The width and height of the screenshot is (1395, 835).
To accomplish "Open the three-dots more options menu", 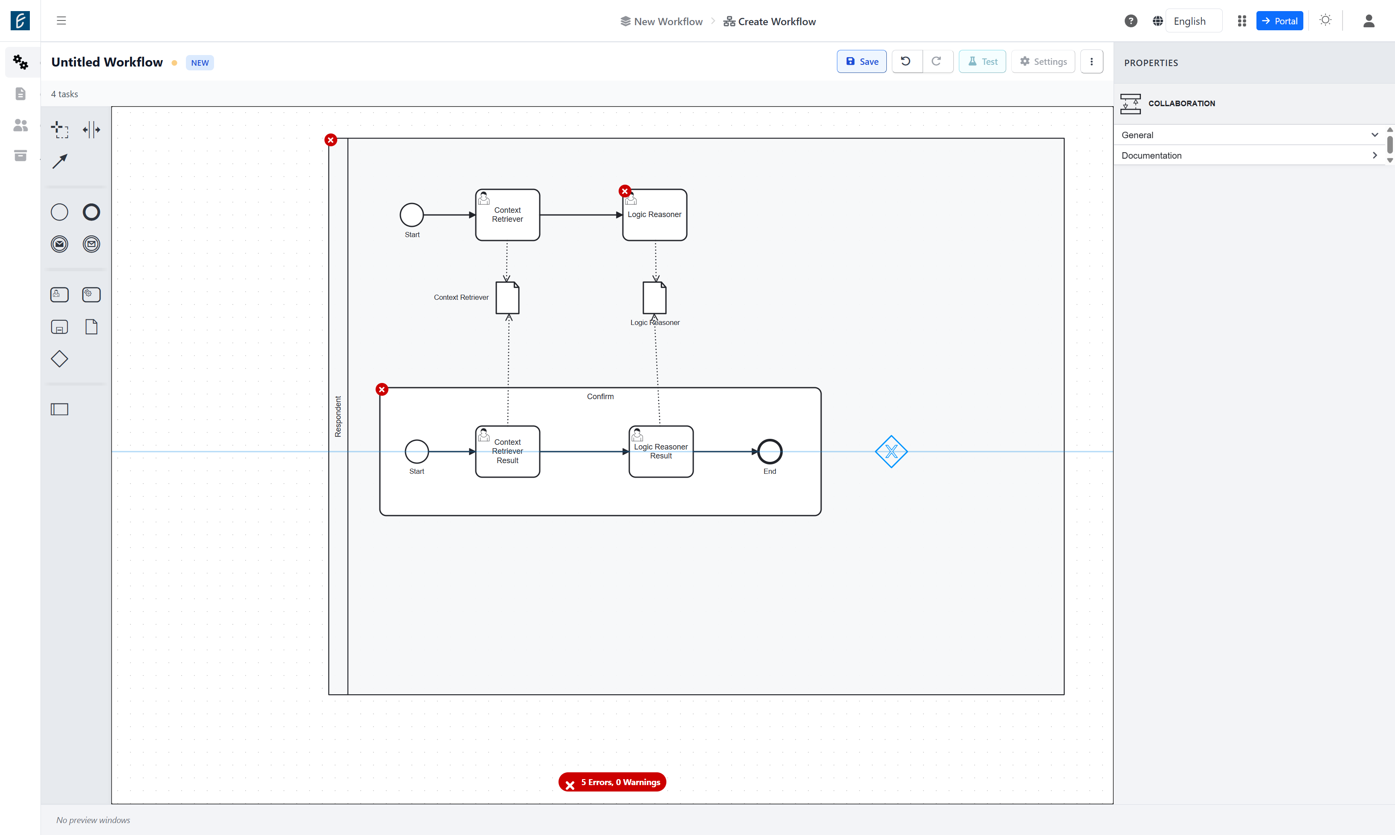I will pos(1091,61).
